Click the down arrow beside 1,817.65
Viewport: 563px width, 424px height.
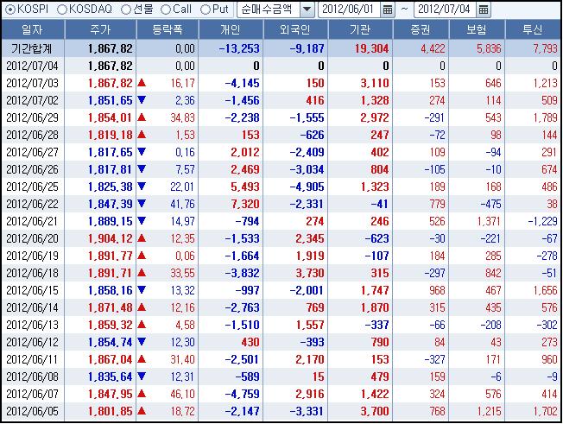pos(142,151)
